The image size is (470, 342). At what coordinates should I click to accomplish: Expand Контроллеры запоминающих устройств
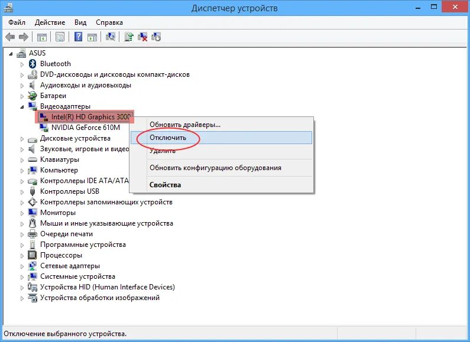(x=22, y=203)
